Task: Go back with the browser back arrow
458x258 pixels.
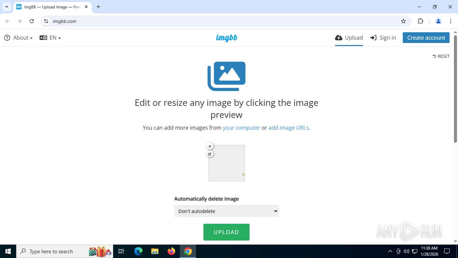Action: coord(7,21)
